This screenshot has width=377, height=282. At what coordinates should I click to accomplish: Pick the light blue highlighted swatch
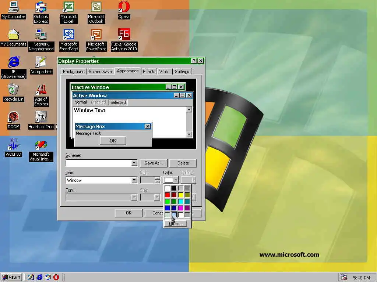[x=174, y=214]
